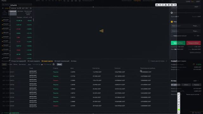Image resolution: width=203 pixels, height=114 pixels.
Task: Click the green Buy/Long button
Action: coord(178,43)
